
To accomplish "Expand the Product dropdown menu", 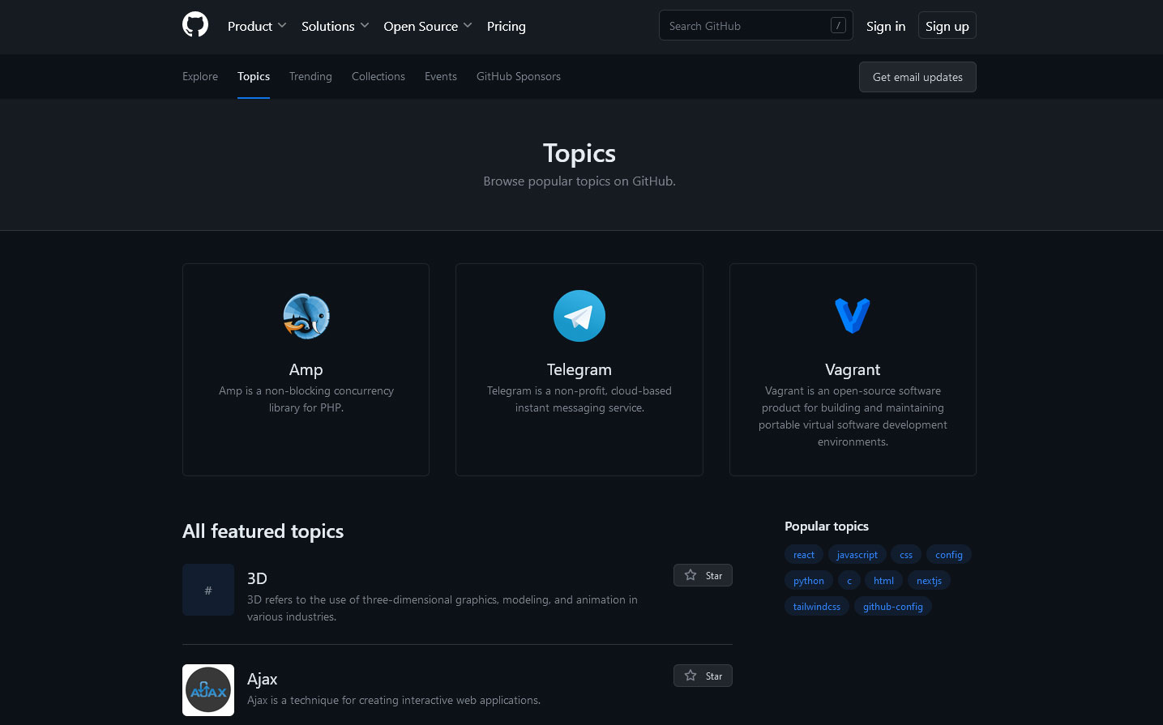I will click(256, 26).
